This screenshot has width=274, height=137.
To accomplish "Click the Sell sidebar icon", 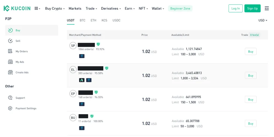I will 10,41.
